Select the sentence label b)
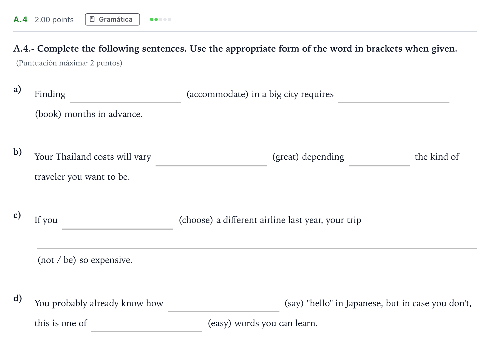Viewport: 490px width, 360px height. tap(17, 152)
